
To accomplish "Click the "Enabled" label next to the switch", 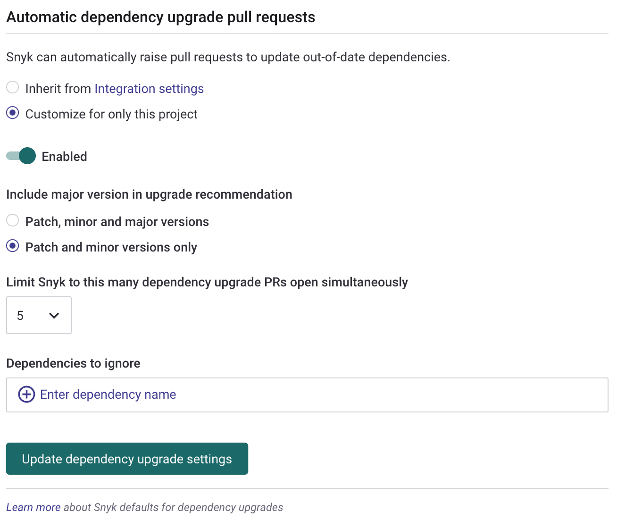I will tap(64, 157).
